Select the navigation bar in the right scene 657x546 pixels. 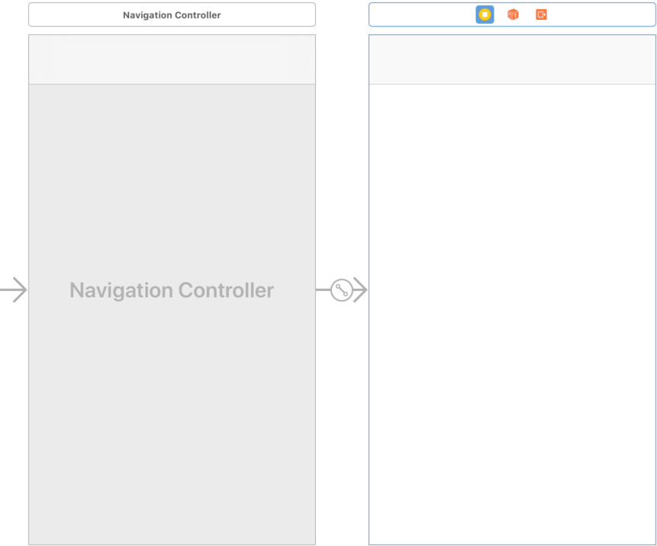click(x=512, y=60)
